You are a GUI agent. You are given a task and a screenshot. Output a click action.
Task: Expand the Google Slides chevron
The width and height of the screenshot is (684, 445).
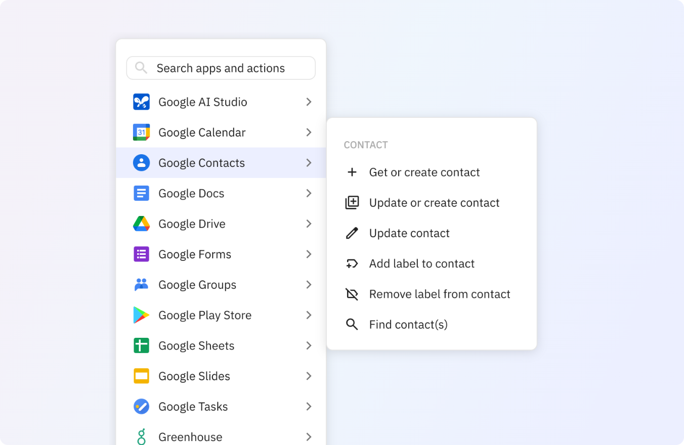coord(309,376)
